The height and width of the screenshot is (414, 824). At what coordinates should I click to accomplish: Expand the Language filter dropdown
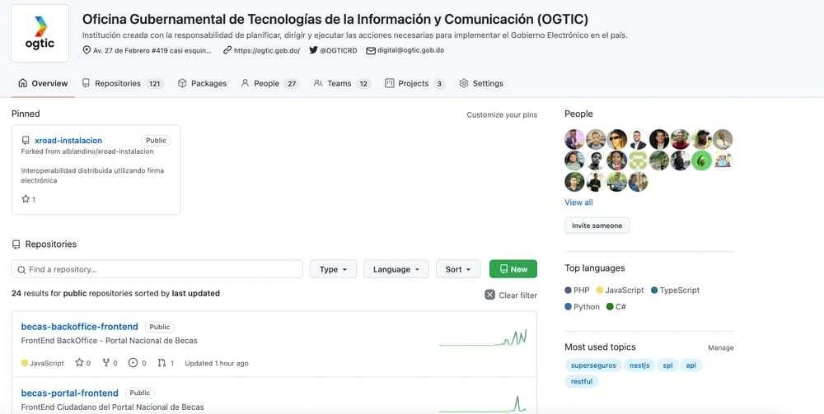396,269
